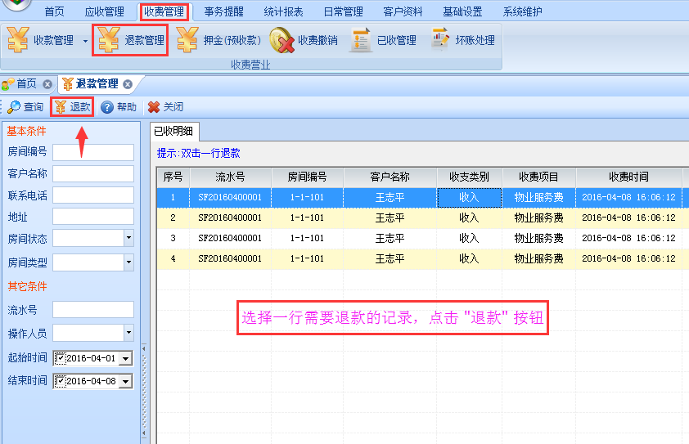Open 应收管理 ribbon menu
689x444 pixels.
[104, 11]
